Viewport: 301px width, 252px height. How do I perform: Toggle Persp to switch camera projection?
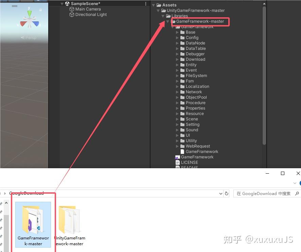(29, 37)
